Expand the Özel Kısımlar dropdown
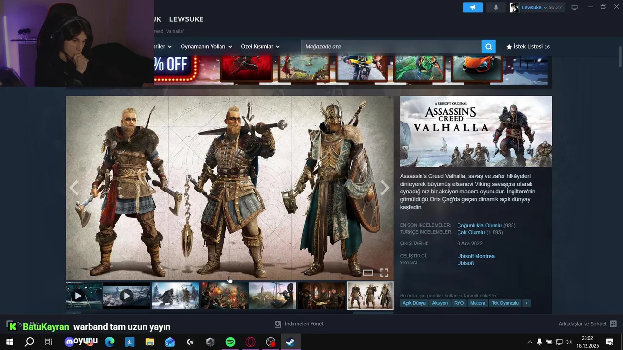The height and width of the screenshot is (350, 623). [260, 47]
